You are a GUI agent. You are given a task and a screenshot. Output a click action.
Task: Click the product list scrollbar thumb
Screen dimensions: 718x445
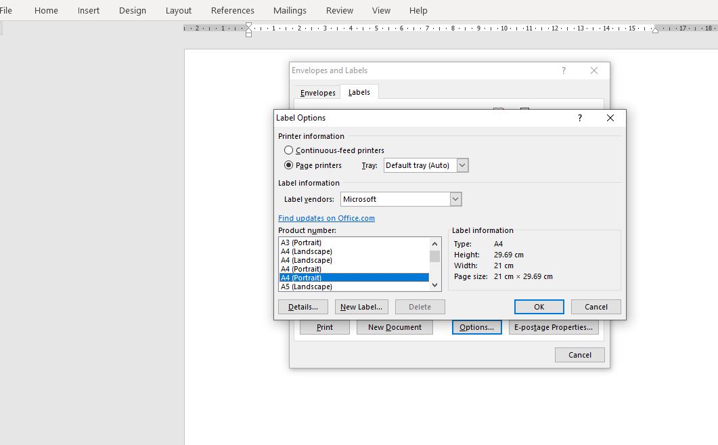click(x=434, y=256)
